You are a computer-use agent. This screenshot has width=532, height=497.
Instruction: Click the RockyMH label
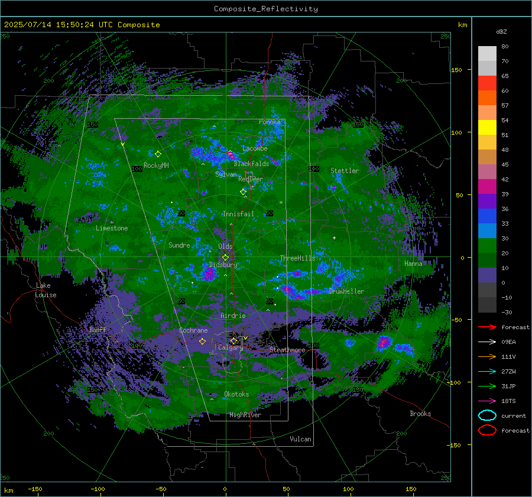[x=156, y=165]
